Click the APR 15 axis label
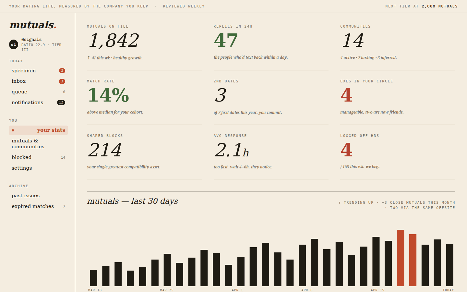 pyautogui.click(x=377, y=290)
